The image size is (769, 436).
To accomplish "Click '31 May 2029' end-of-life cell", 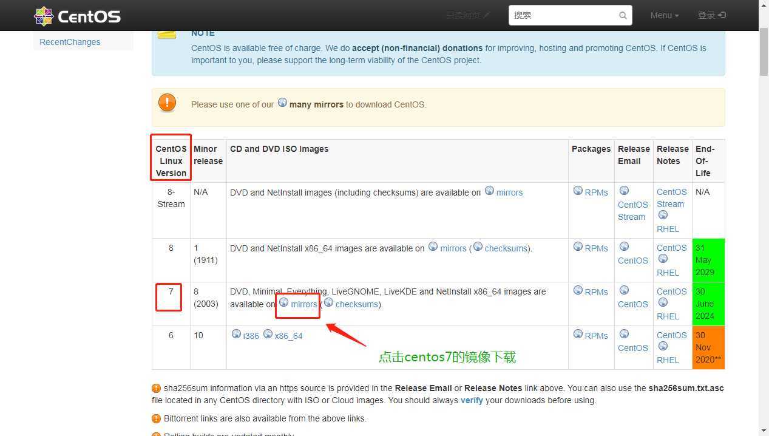I will coord(708,260).
